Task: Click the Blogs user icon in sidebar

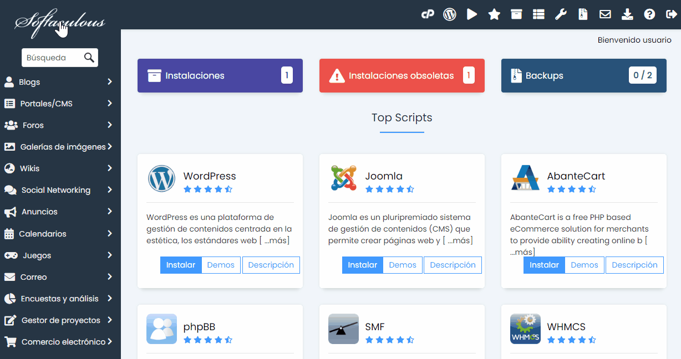Action: pos(9,82)
